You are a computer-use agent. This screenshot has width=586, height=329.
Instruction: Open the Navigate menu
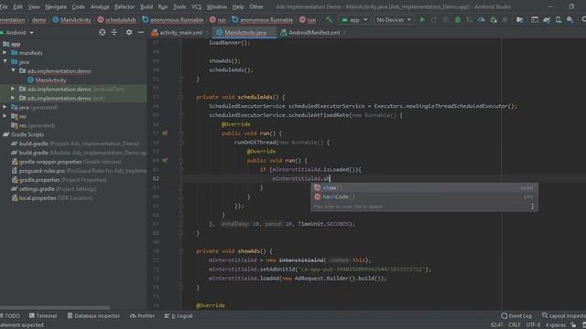pyautogui.click(x=56, y=6)
